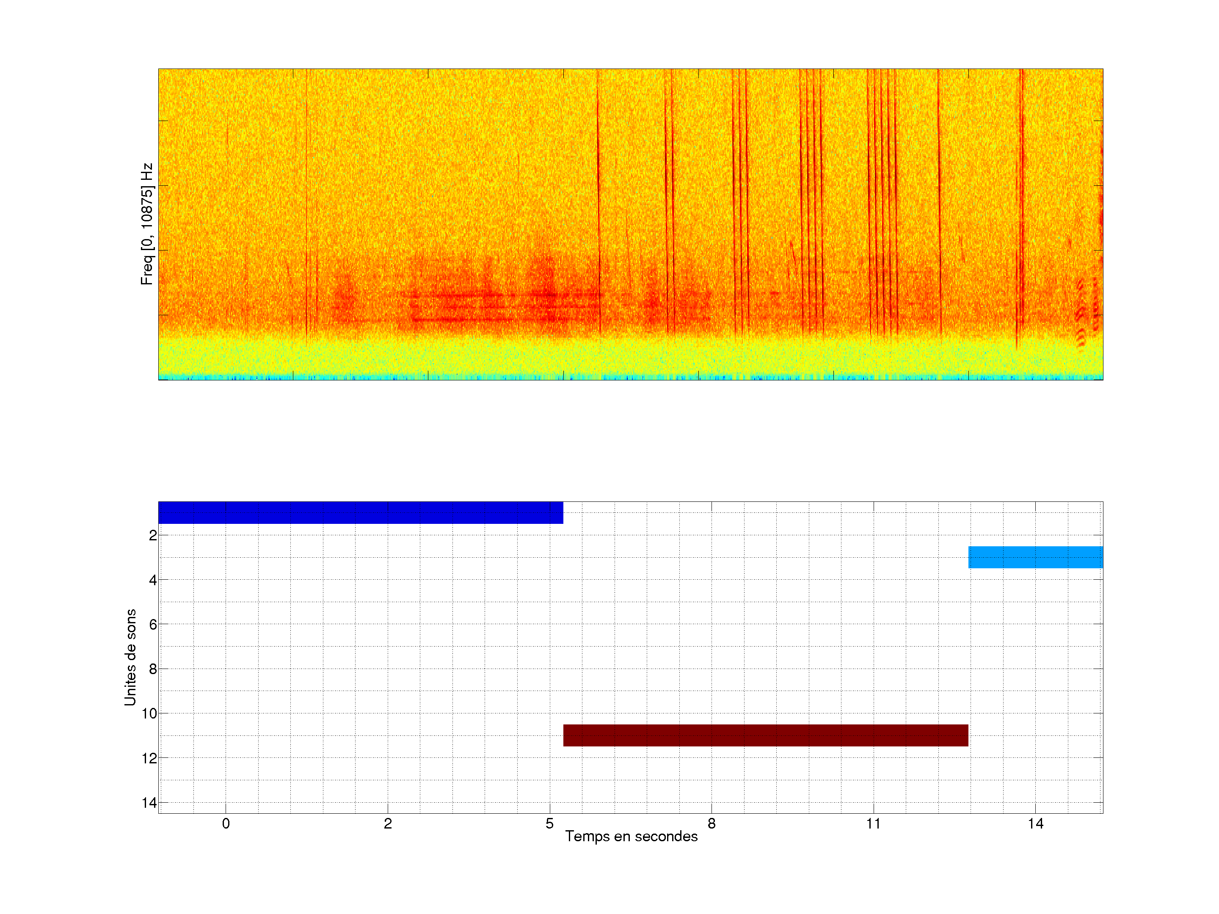
Task: Click y-axis tick label 2
Action: (x=153, y=536)
